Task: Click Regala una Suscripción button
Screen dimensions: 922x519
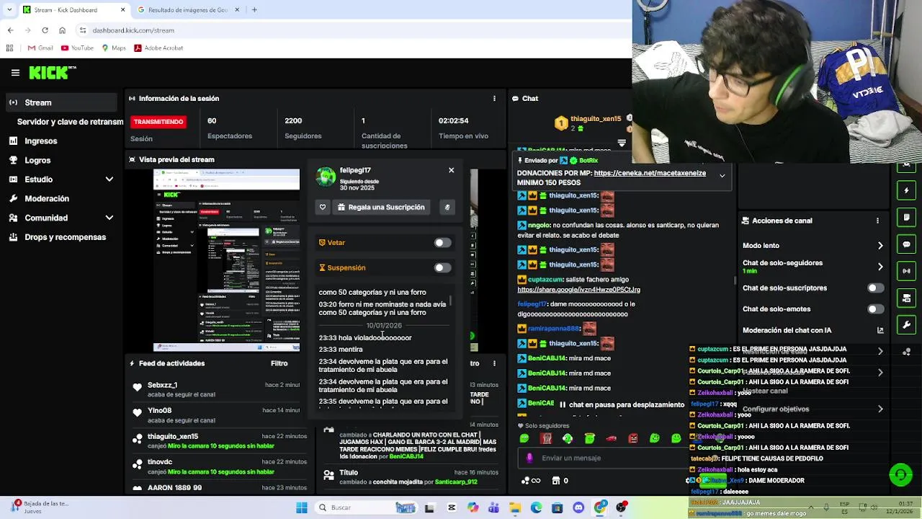Action: [381, 207]
